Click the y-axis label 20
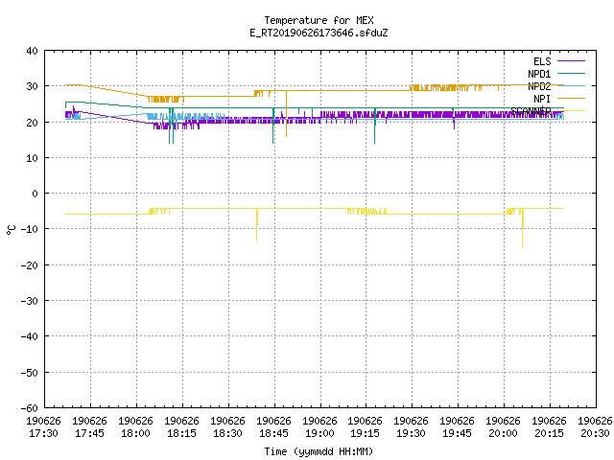 (x=32, y=123)
